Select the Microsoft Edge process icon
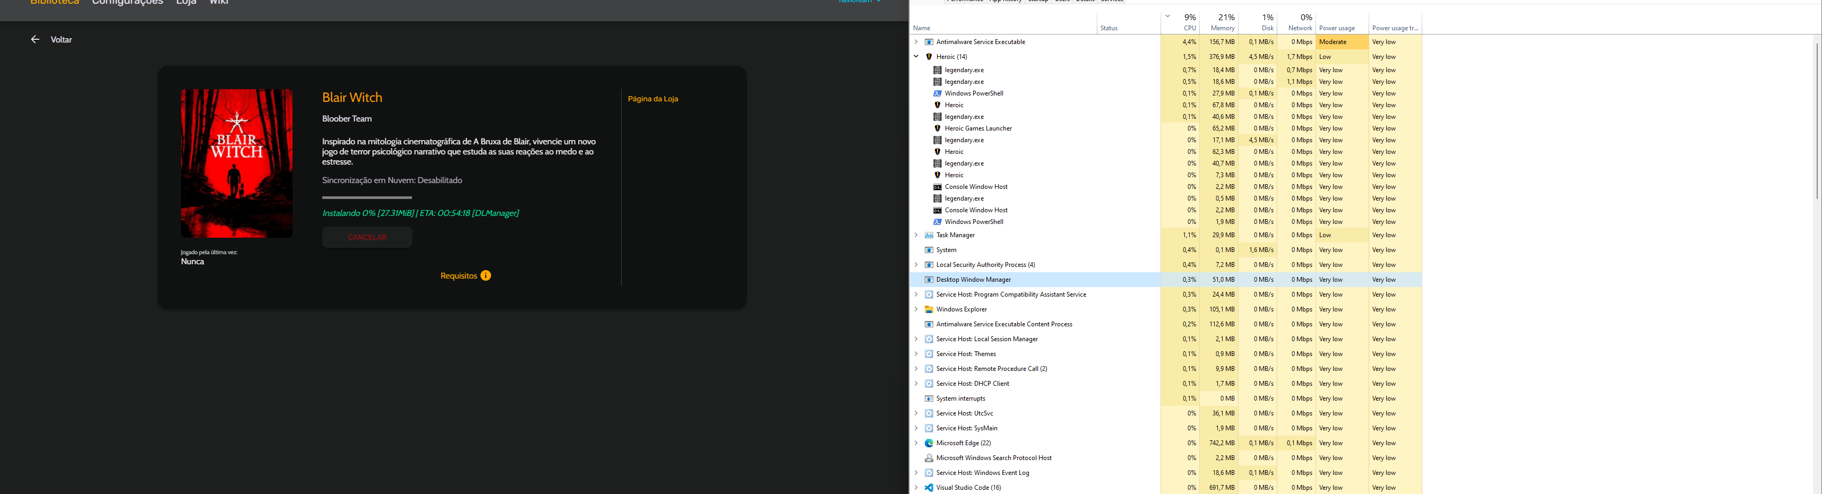The width and height of the screenshot is (1822, 494). pos(927,443)
